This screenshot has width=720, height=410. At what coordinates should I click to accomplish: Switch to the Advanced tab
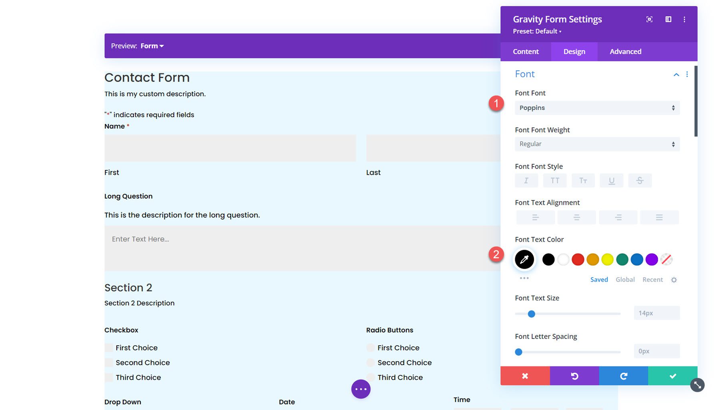(x=625, y=51)
